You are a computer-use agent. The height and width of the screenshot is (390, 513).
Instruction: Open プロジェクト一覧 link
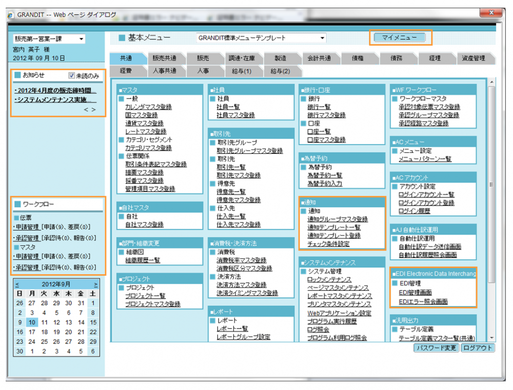click(145, 296)
